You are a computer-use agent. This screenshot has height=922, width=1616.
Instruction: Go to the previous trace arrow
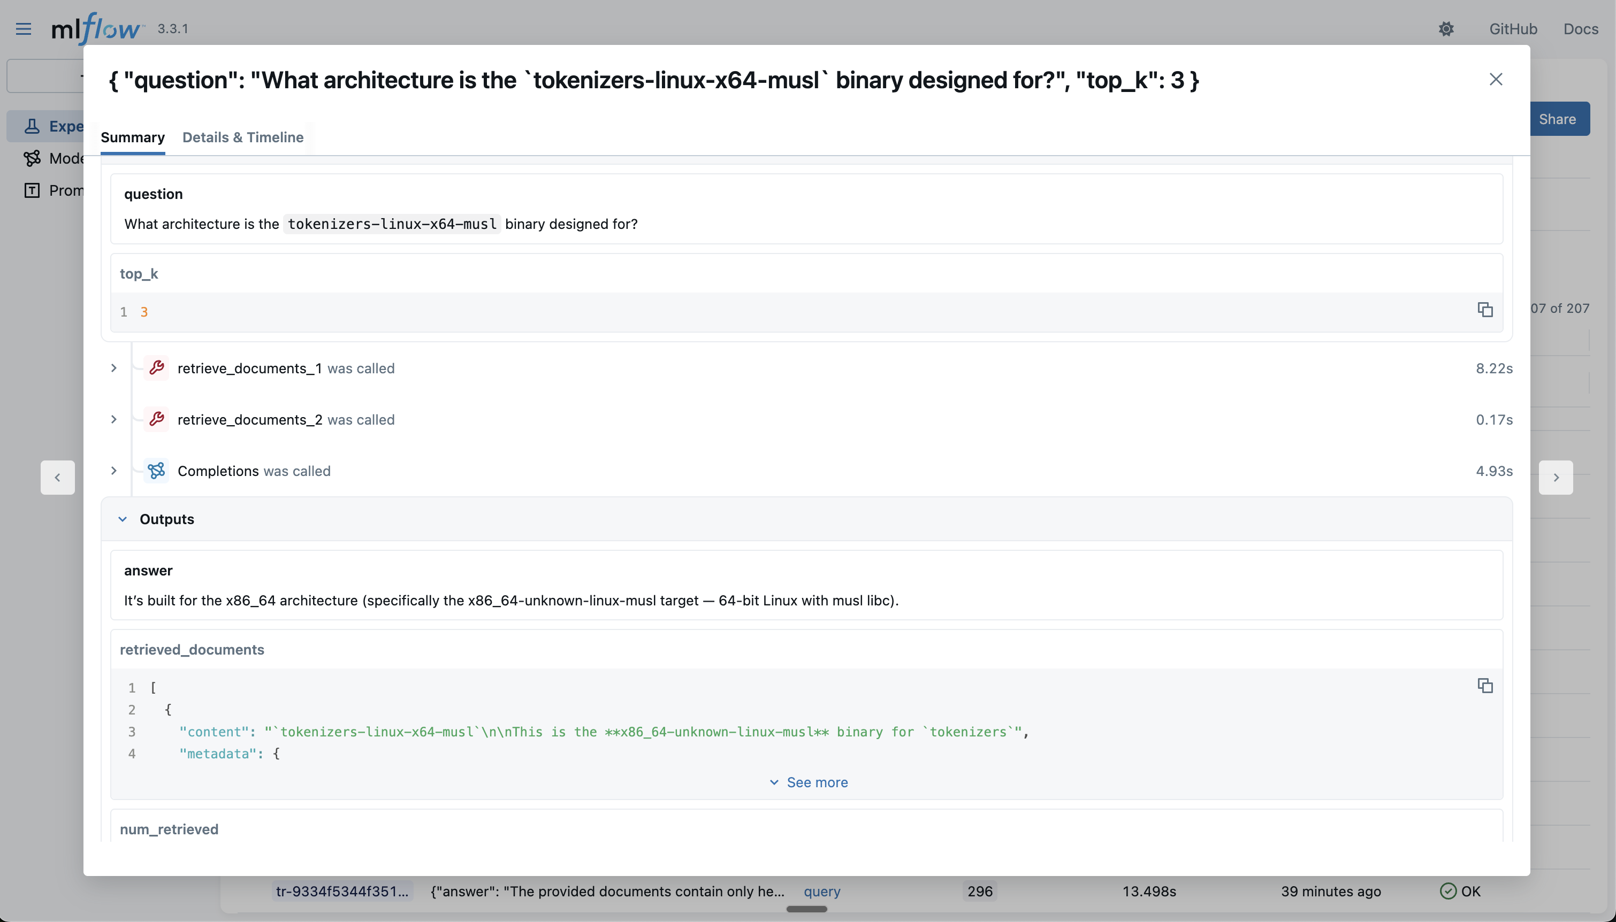pyautogui.click(x=58, y=478)
